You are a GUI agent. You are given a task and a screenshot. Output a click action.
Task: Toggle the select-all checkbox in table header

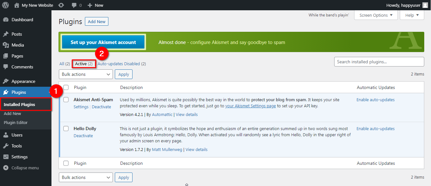pos(66,87)
